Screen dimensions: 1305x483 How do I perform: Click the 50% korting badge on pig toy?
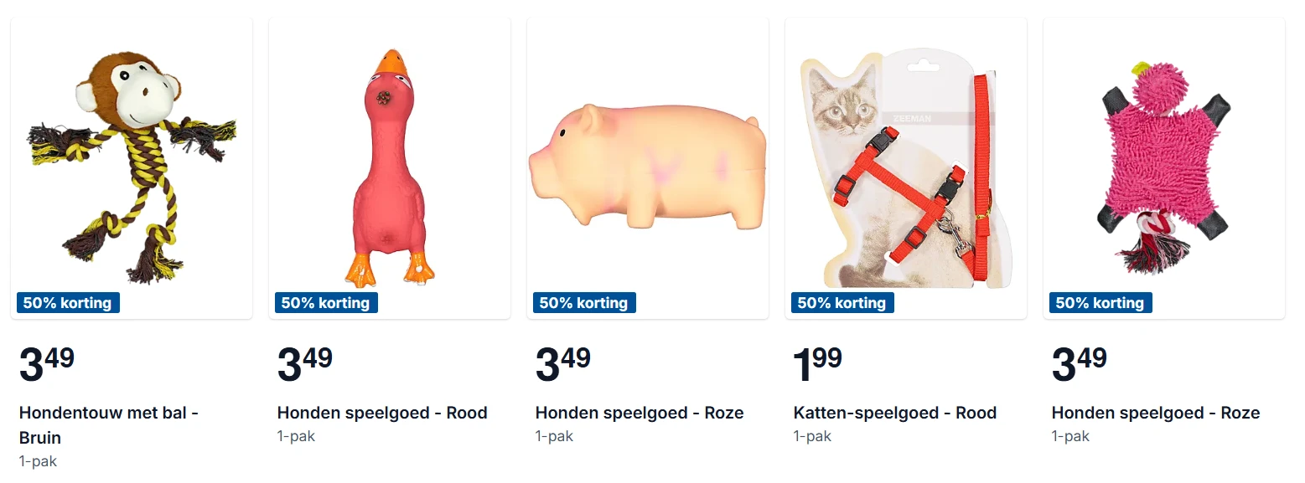584,303
